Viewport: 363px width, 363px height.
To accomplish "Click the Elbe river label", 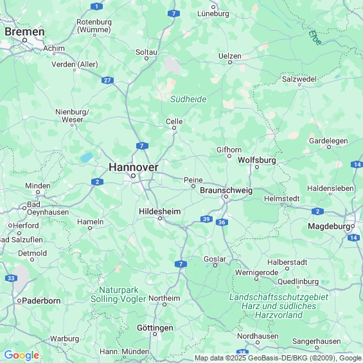I will [315, 37].
